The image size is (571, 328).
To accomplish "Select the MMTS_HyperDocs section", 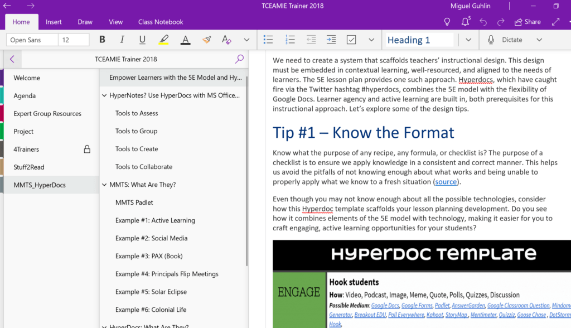I will (x=51, y=185).
